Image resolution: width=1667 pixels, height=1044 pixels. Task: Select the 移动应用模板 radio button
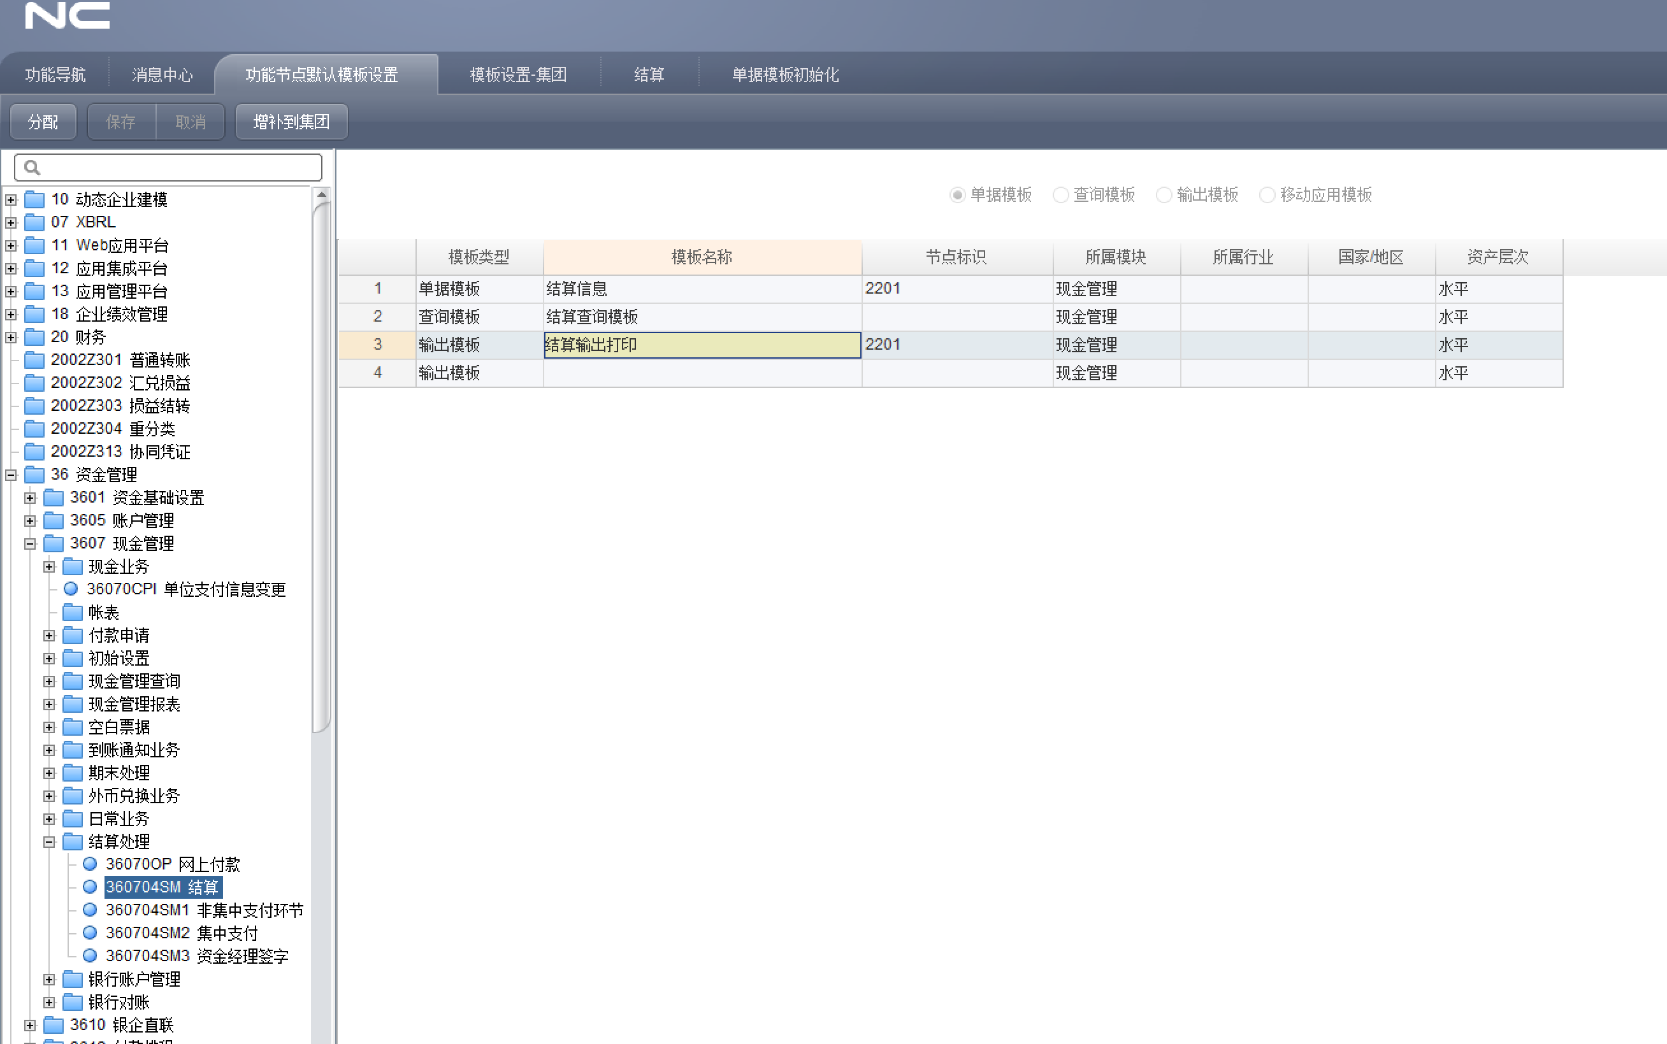click(1268, 195)
